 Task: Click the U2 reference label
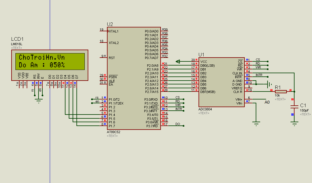[x=110, y=24]
